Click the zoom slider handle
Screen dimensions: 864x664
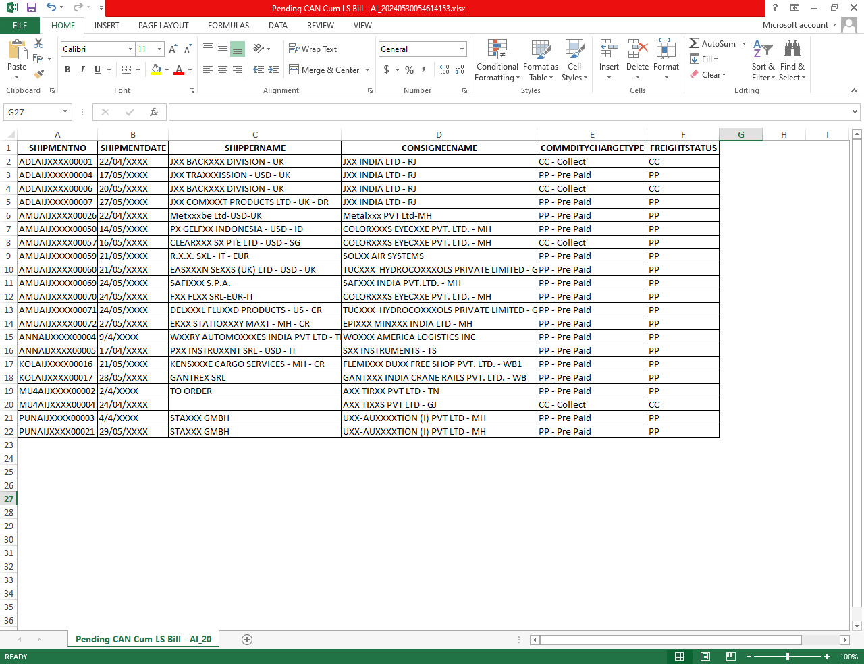pyautogui.click(x=788, y=657)
